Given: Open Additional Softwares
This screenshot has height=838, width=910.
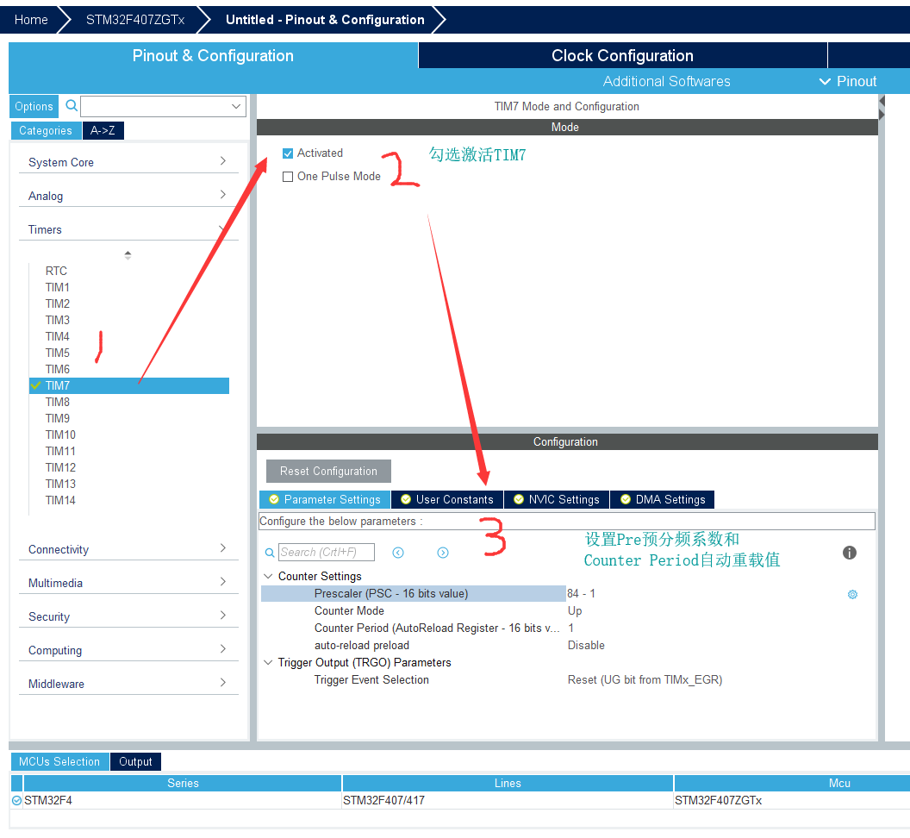Looking at the screenshot, I should tap(666, 81).
